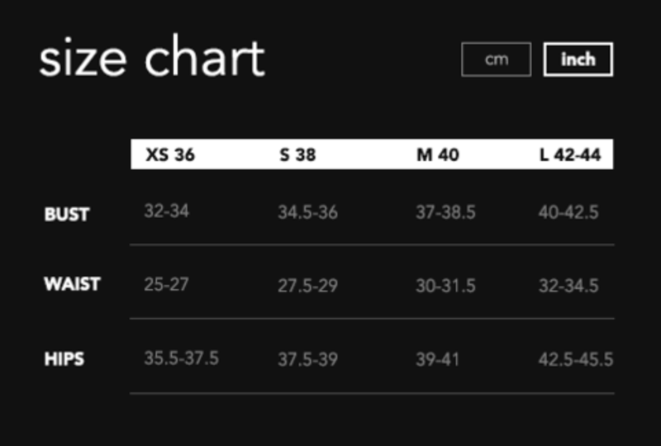Click the XS bust value 32-34

(166, 211)
